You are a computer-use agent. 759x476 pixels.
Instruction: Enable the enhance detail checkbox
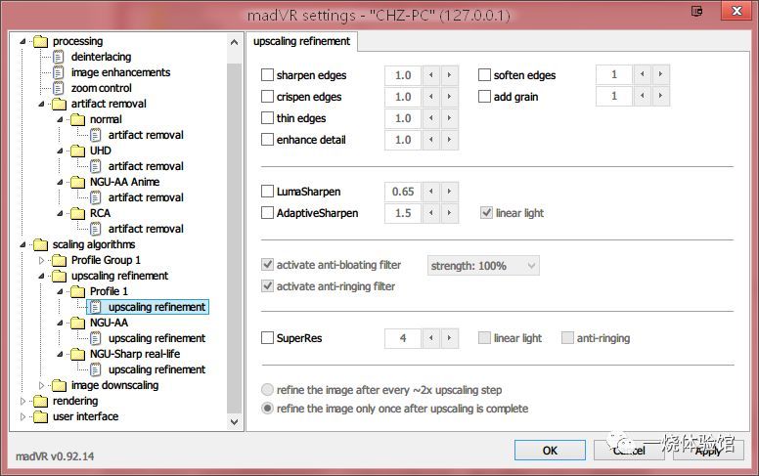[267, 140]
